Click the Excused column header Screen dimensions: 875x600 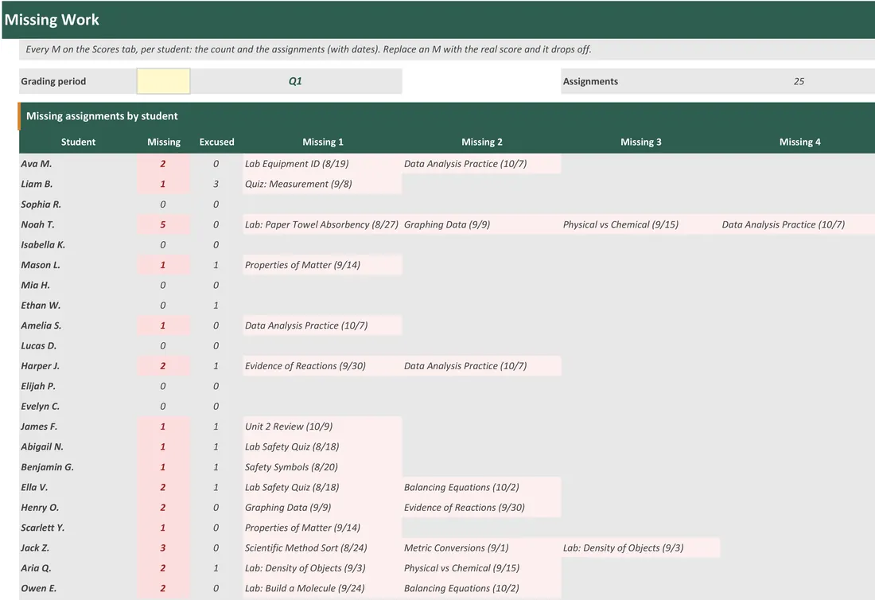pyautogui.click(x=216, y=142)
